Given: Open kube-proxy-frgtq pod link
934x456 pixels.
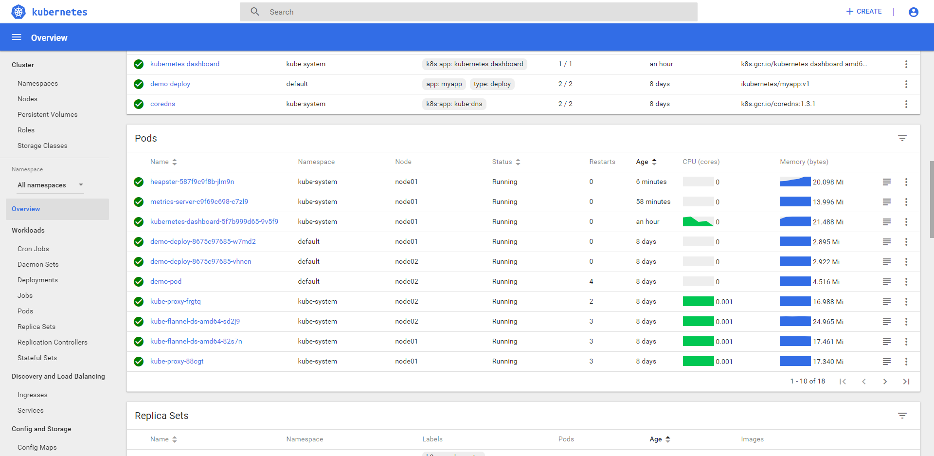Looking at the screenshot, I should (x=175, y=301).
